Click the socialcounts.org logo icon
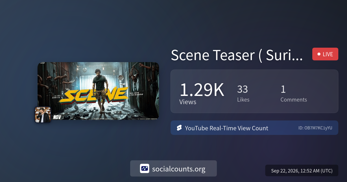 tap(145, 168)
